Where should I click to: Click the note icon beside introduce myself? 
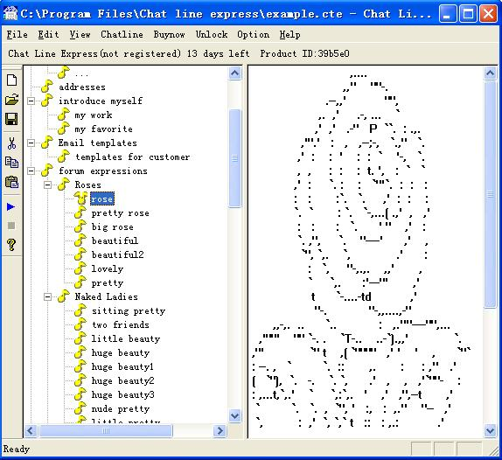click(47, 101)
